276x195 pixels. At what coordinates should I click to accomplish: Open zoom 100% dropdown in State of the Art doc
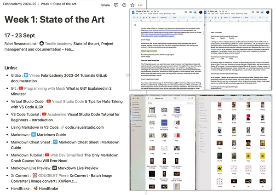coord(155,17)
